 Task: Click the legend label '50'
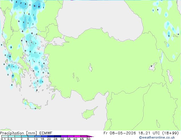coord(89,139)
